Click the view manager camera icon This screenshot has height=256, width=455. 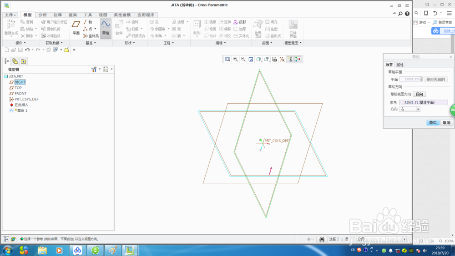click(274, 60)
